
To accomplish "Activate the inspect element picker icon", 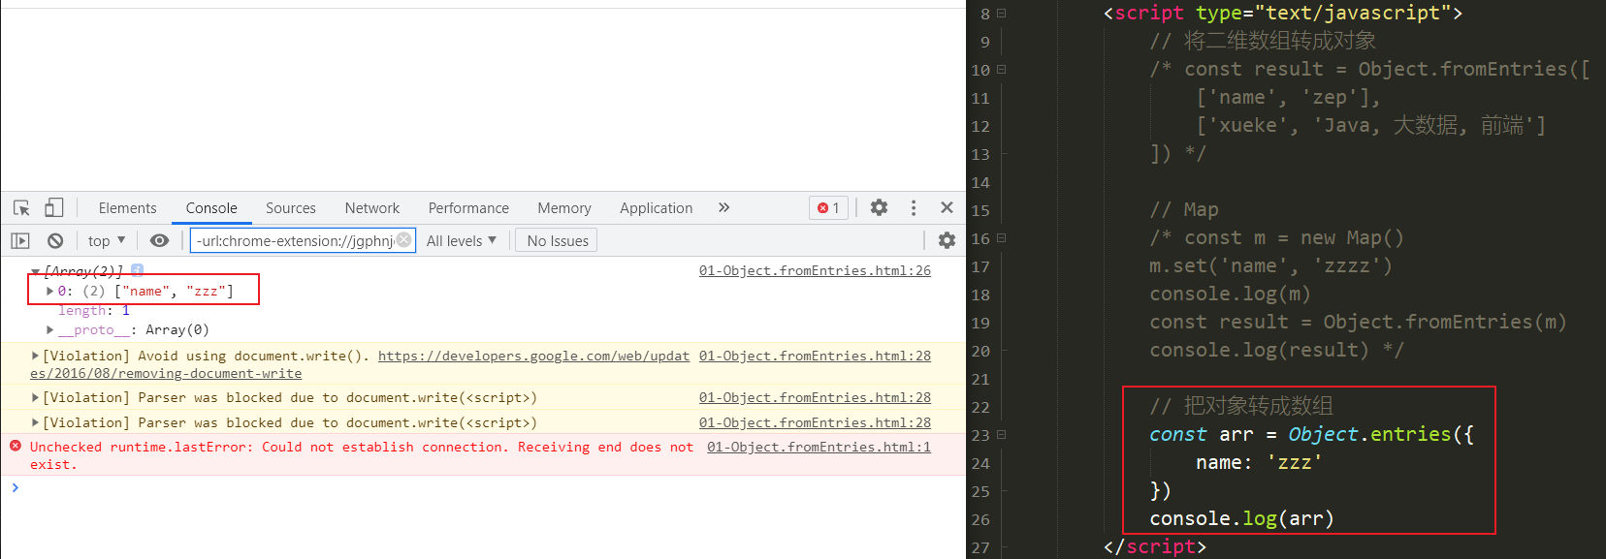I will click(21, 208).
